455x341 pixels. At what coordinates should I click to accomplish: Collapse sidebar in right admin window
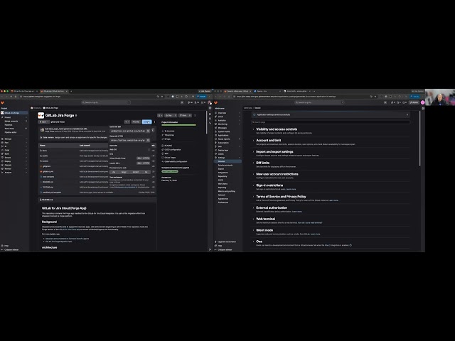pos(225,249)
